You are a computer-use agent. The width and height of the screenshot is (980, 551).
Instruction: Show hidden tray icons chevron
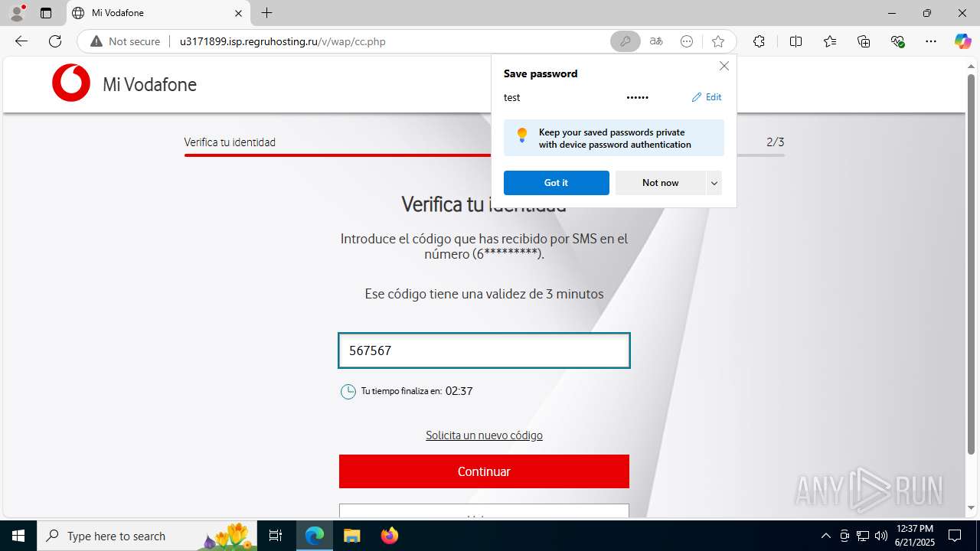point(825,536)
